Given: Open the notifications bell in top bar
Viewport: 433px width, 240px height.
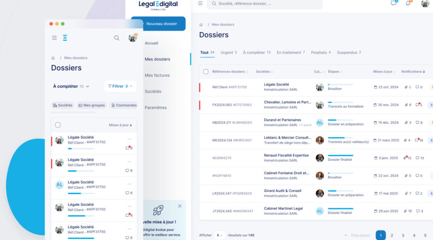Looking at the screenshot, I should (x=408, y=3).
